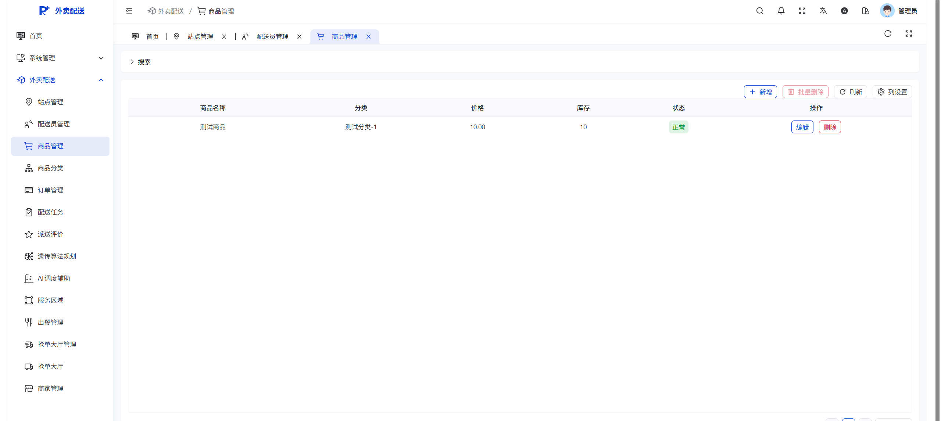941x421 pixels.
Task: Delete the 测试商品 row
Action: [x=830, y=127]
